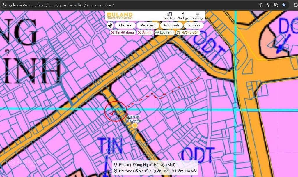Toggle the Tin đã đăng posted listings filter

point(123,33)
